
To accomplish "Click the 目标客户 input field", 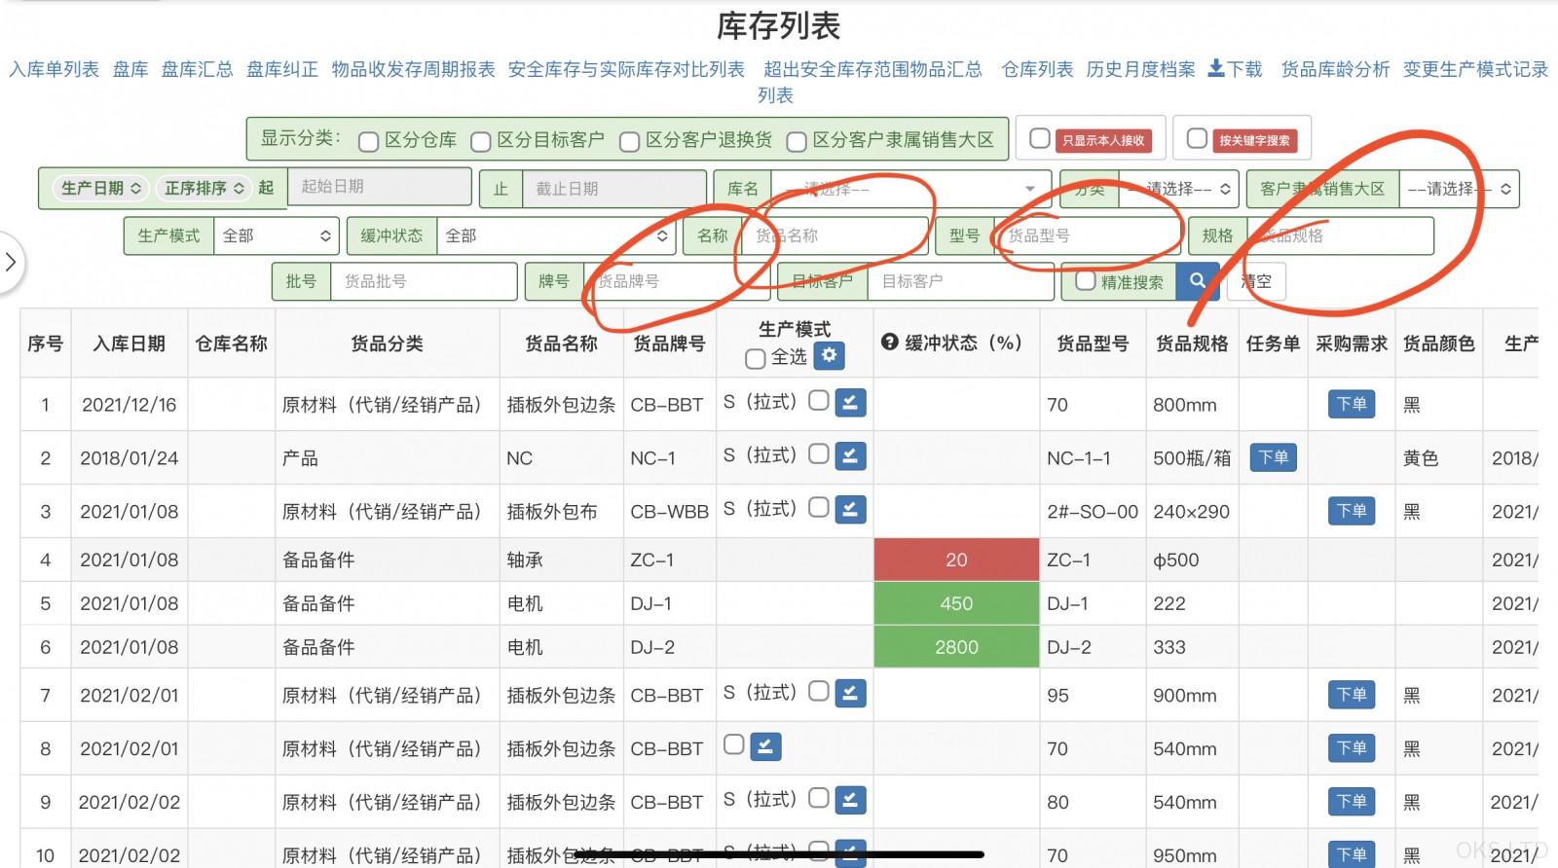I will click(961, 281).
